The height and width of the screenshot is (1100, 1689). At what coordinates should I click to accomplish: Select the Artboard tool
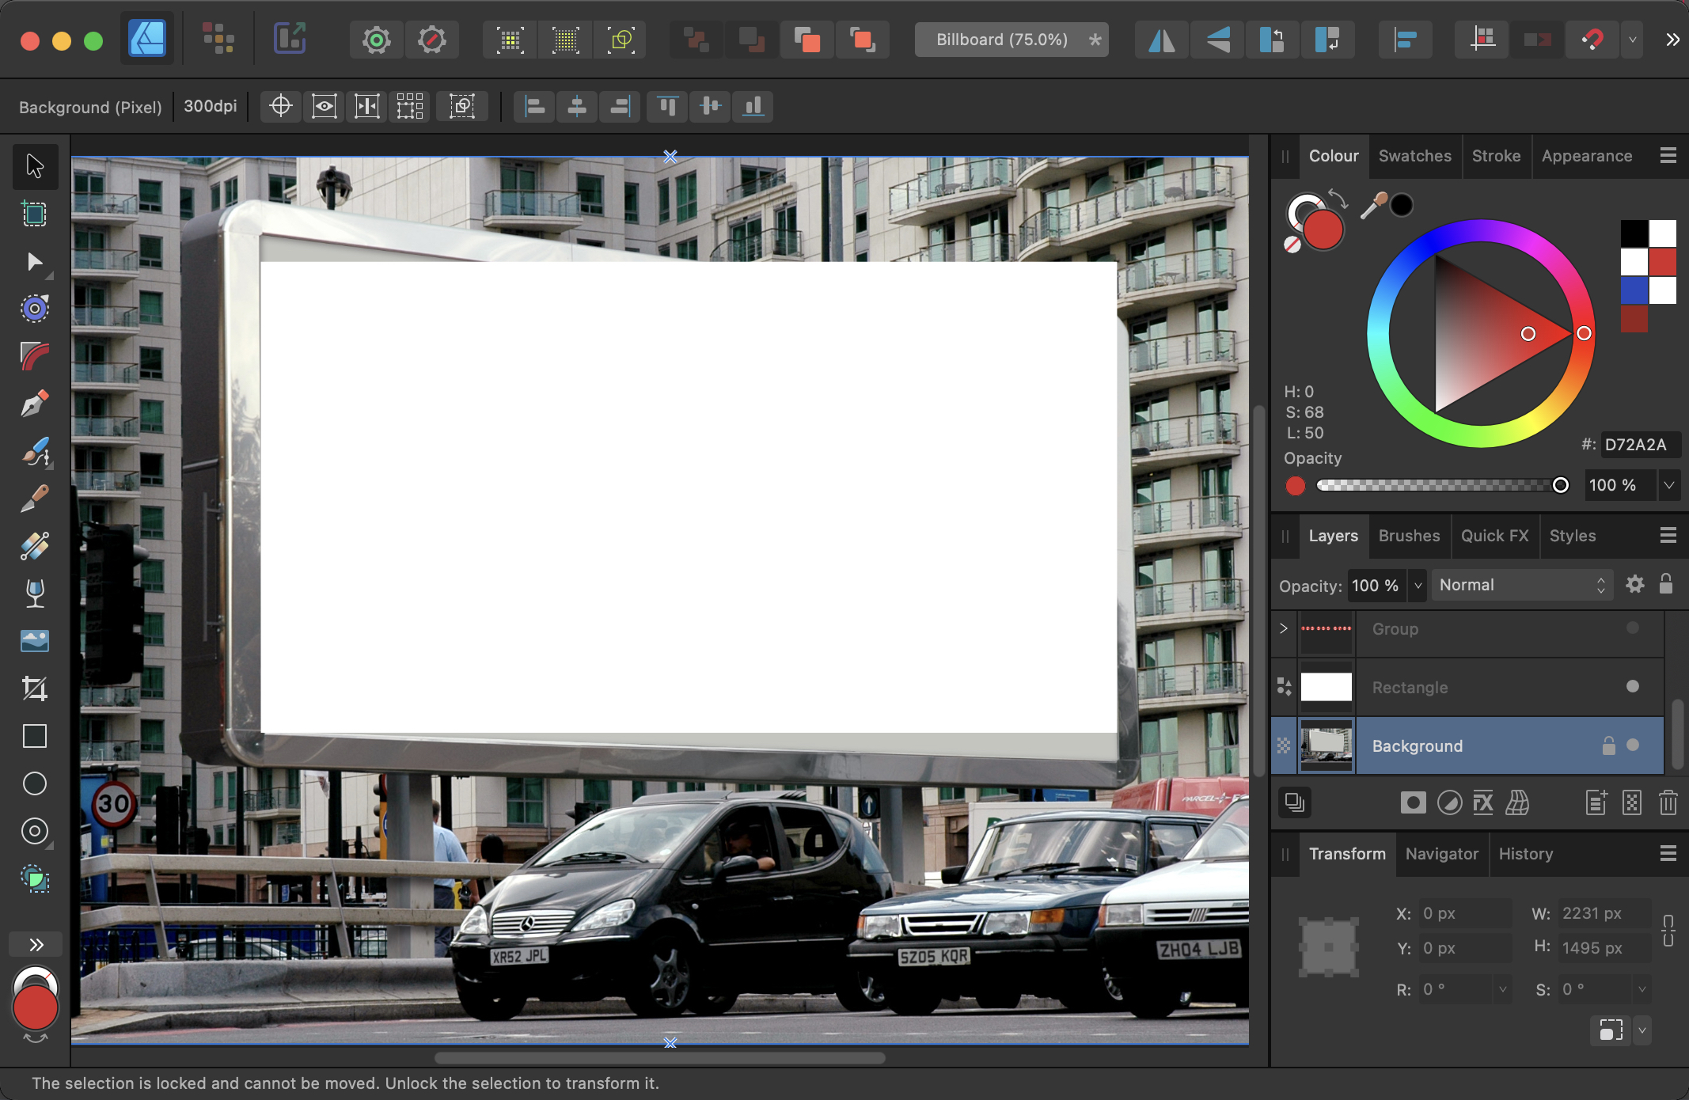(35, 214)
